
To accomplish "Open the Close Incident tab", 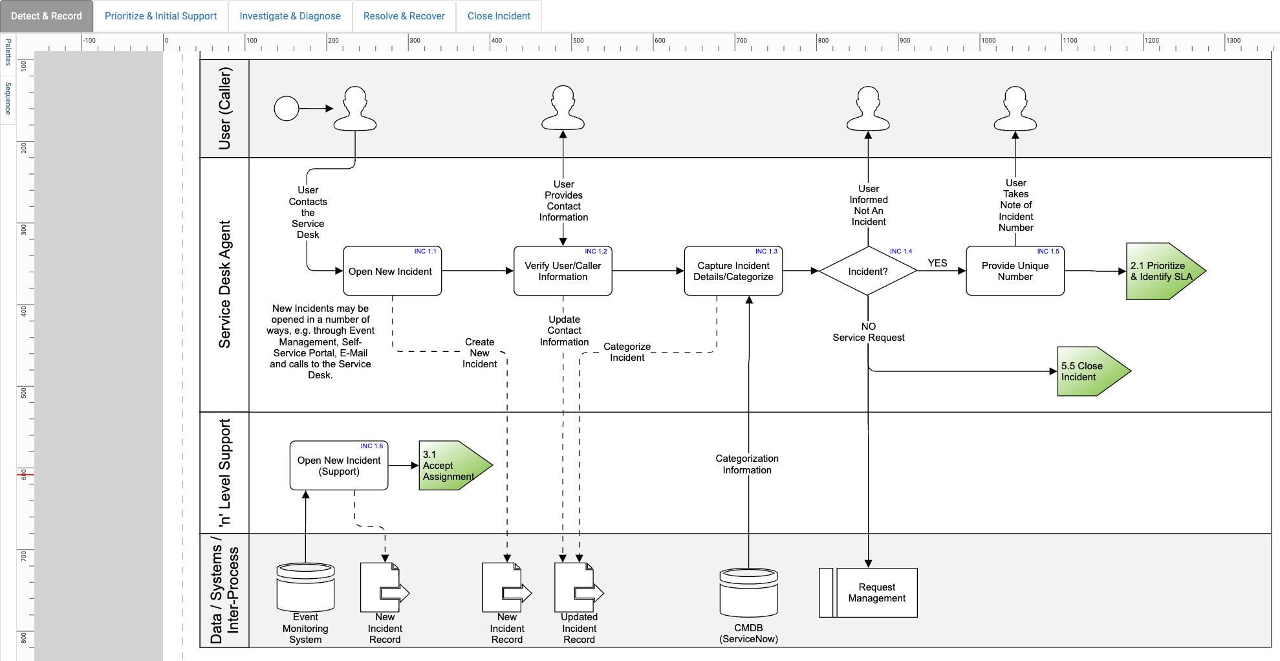I will point(498,16).
